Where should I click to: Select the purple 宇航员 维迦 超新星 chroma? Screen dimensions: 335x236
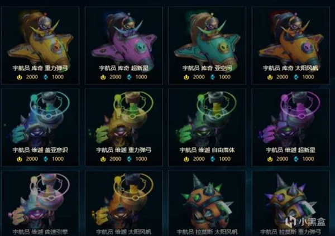click(290, 127)
